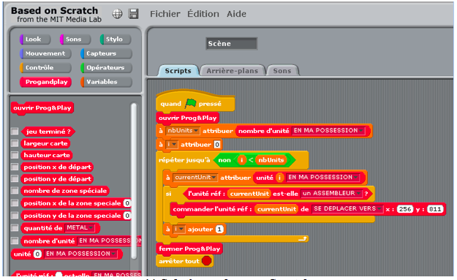Viewport: 457px width, 280px height.
Task: Select the Look block category
Action: point(35,39)
